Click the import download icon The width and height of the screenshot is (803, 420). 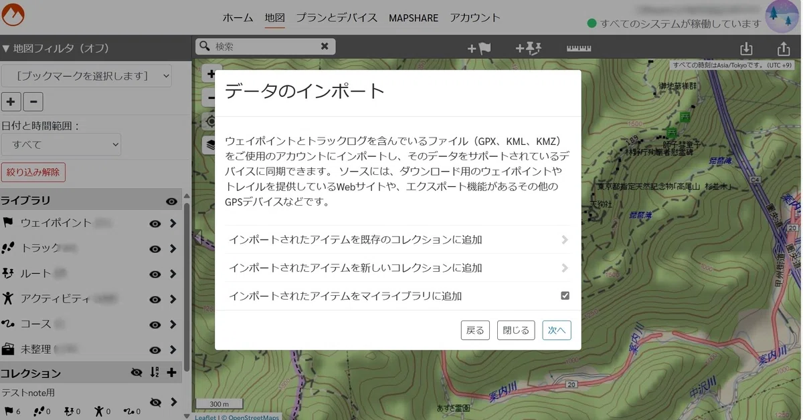pos(746,49)
